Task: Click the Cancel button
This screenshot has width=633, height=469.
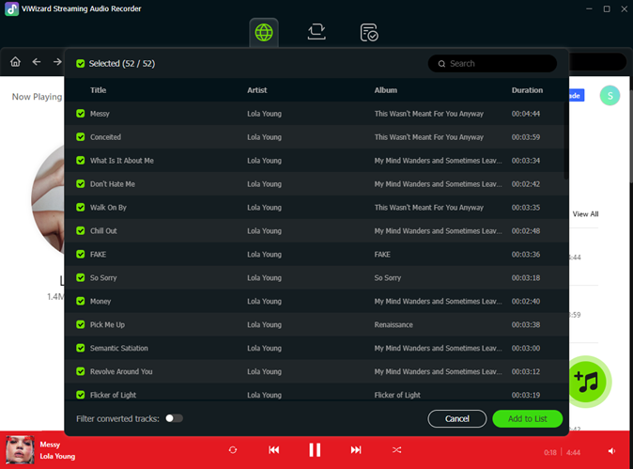Action: click(457, 419)
